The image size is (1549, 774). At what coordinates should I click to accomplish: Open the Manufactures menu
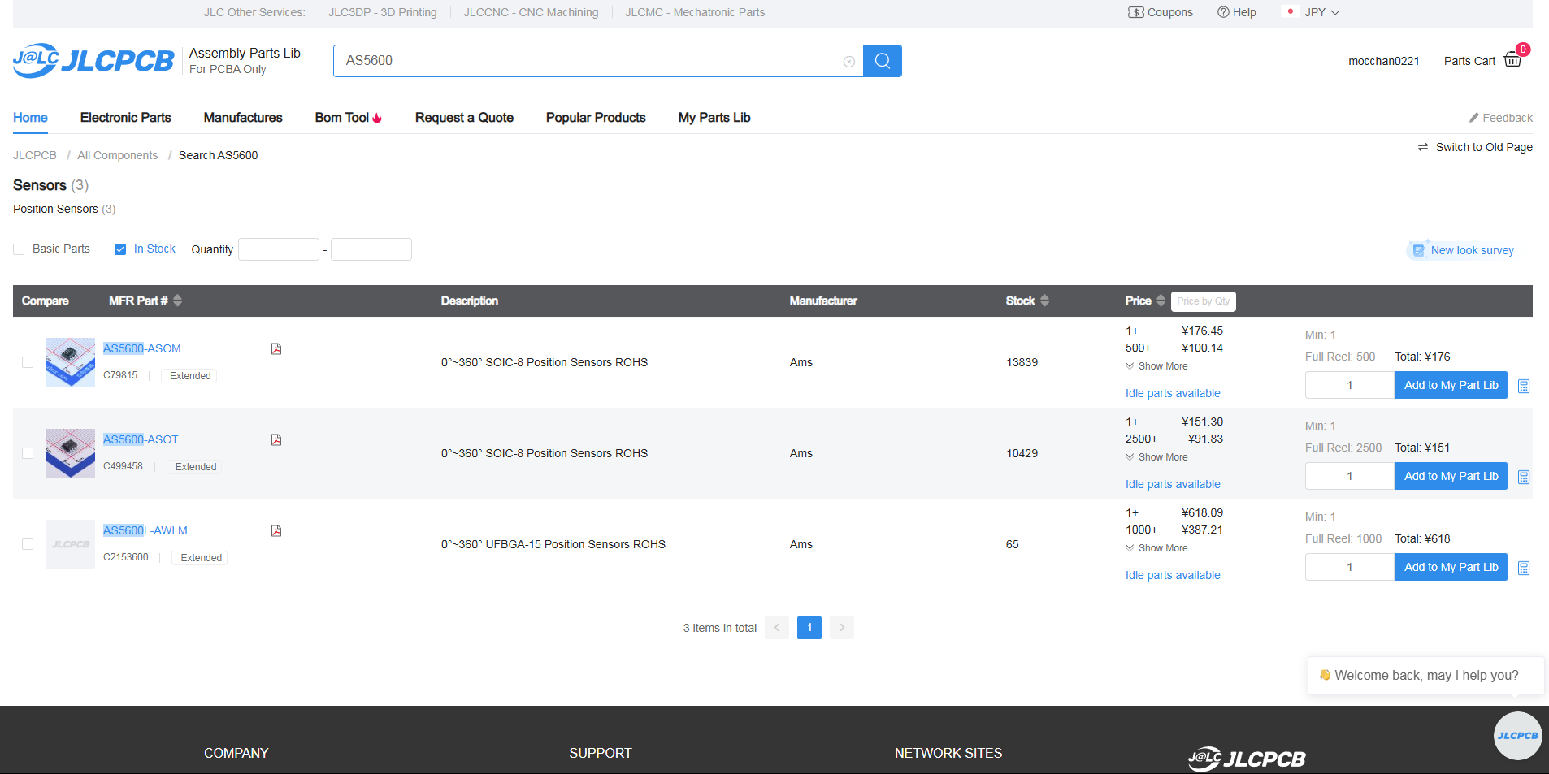(243, 118)
